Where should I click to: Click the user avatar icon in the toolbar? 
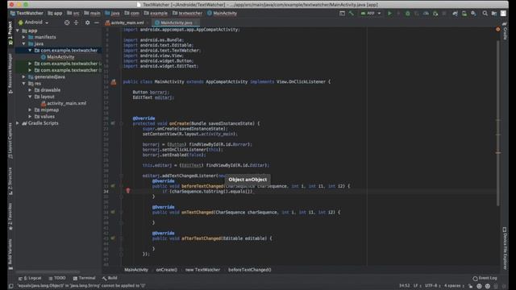coord(503,14)
